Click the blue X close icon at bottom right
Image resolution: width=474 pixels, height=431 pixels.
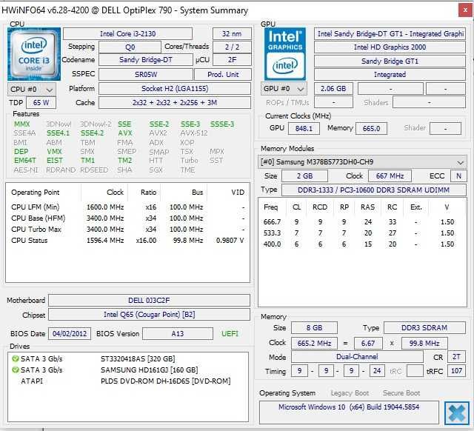[457, 412]
